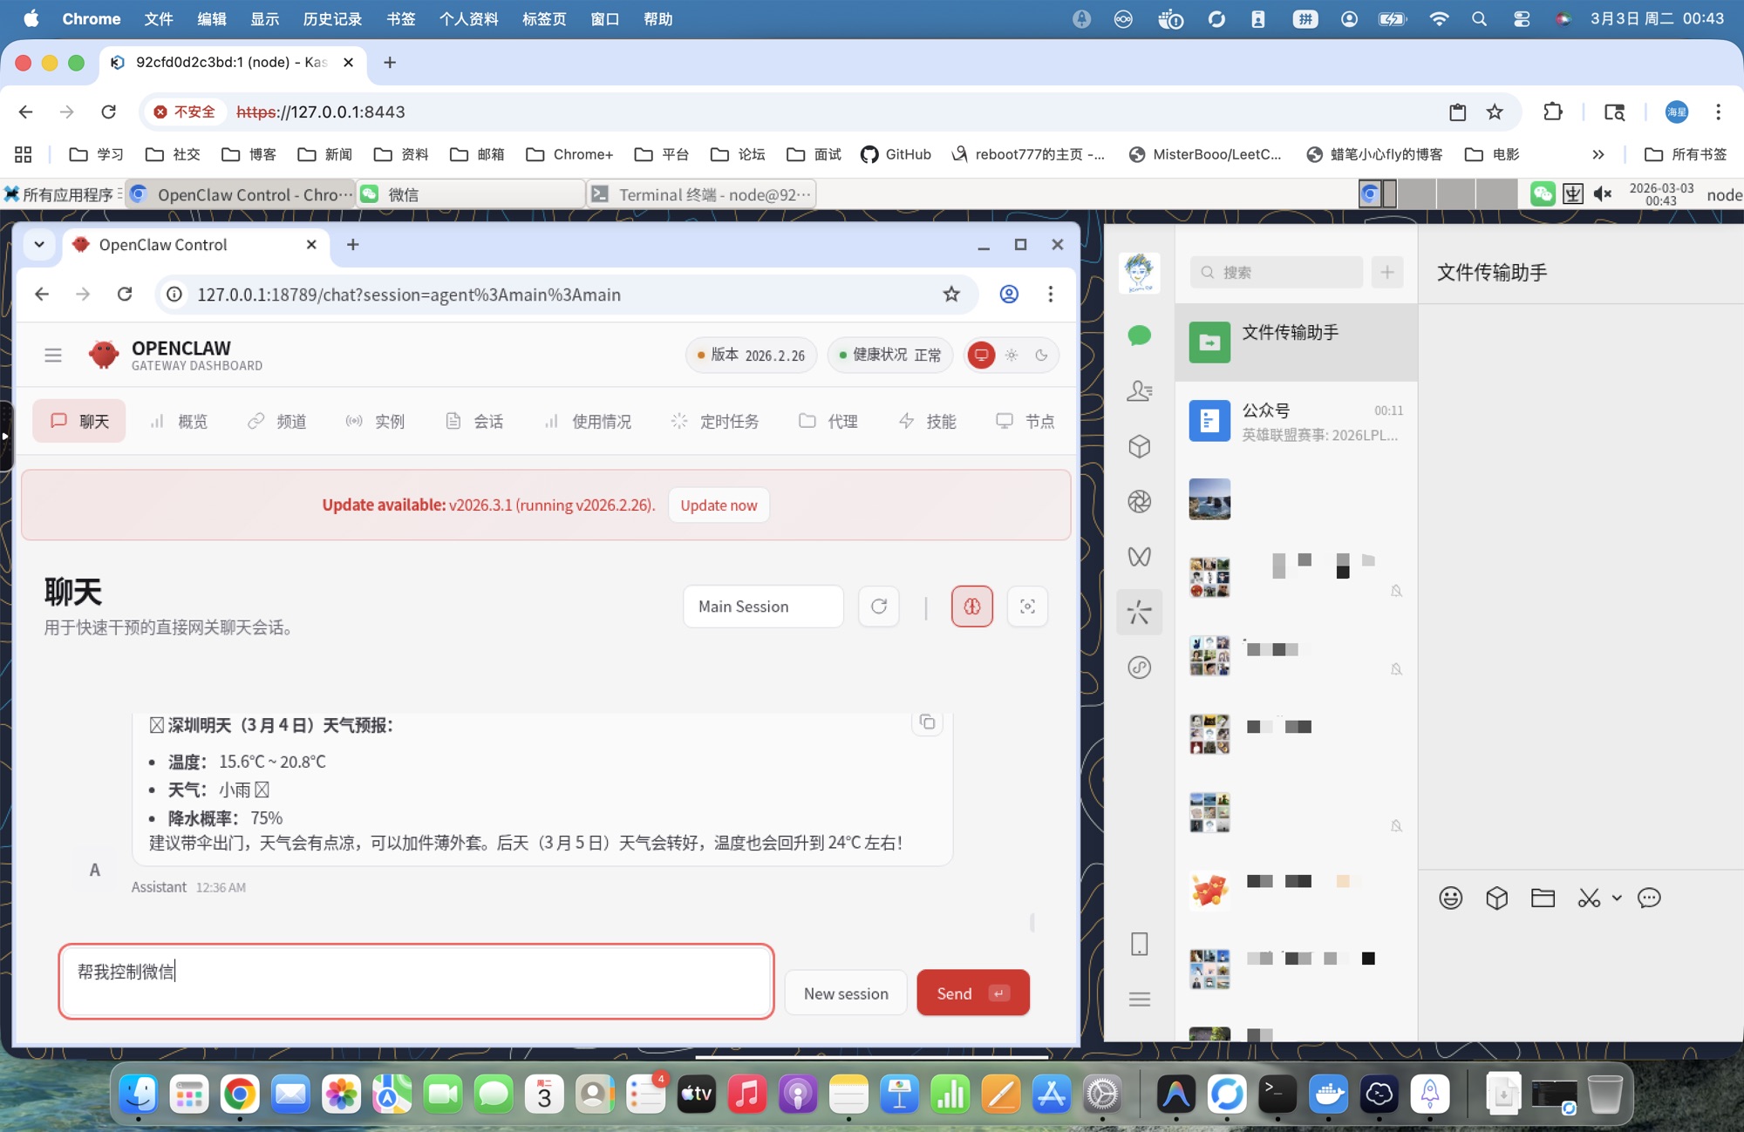Open the brain settings icon in chat toolbar
The height and width of the screenshot is (1132, 1744).
[971, 606]
